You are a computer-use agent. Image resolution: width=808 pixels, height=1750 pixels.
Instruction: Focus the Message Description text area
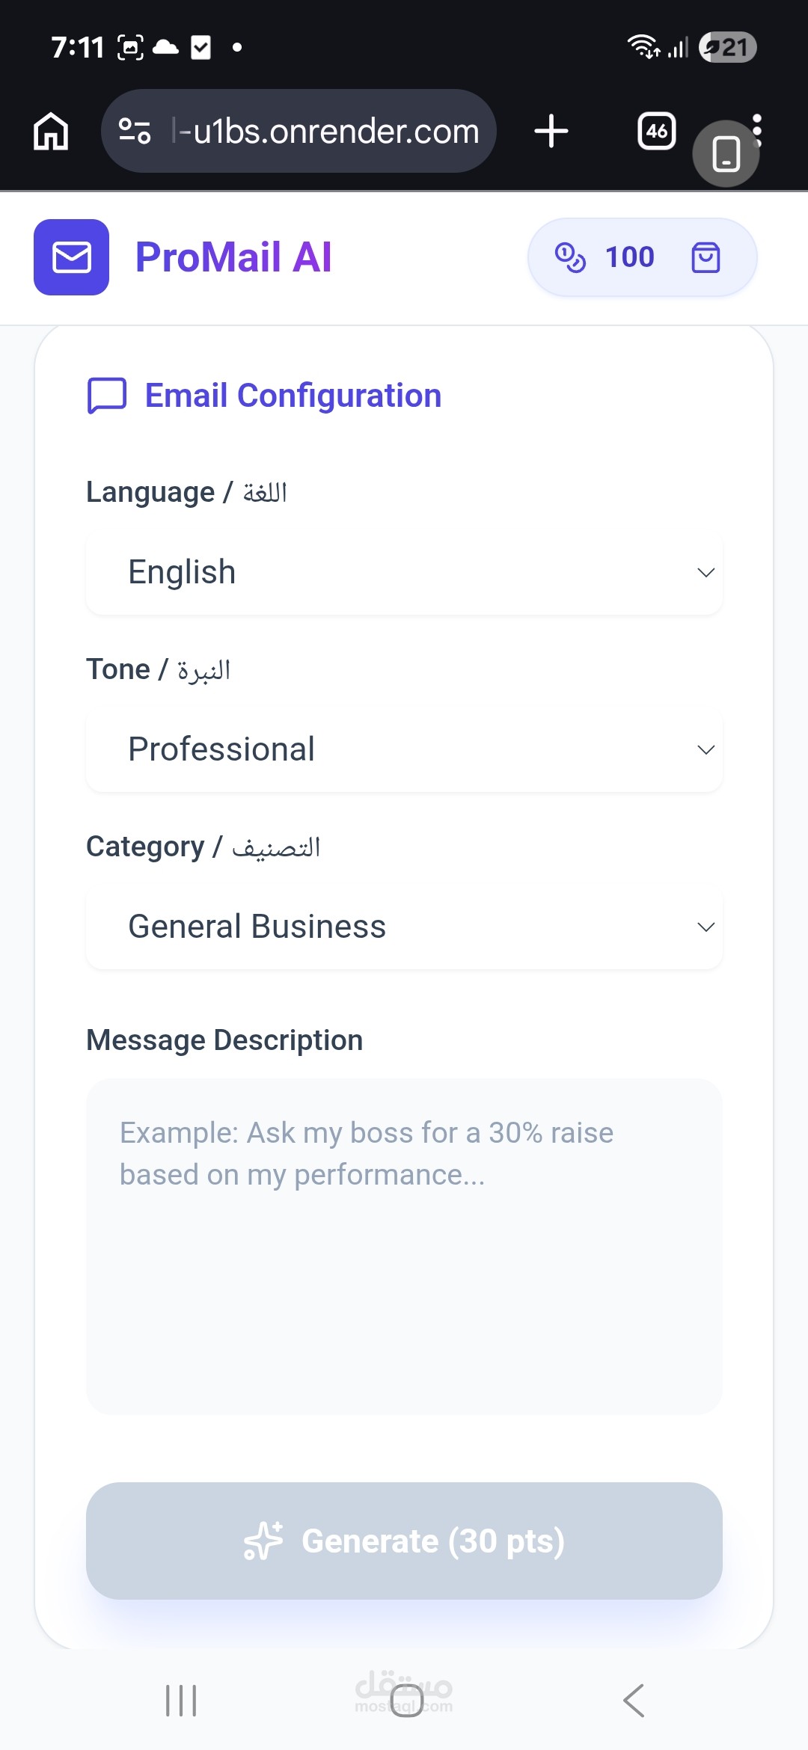(404, 1247)
